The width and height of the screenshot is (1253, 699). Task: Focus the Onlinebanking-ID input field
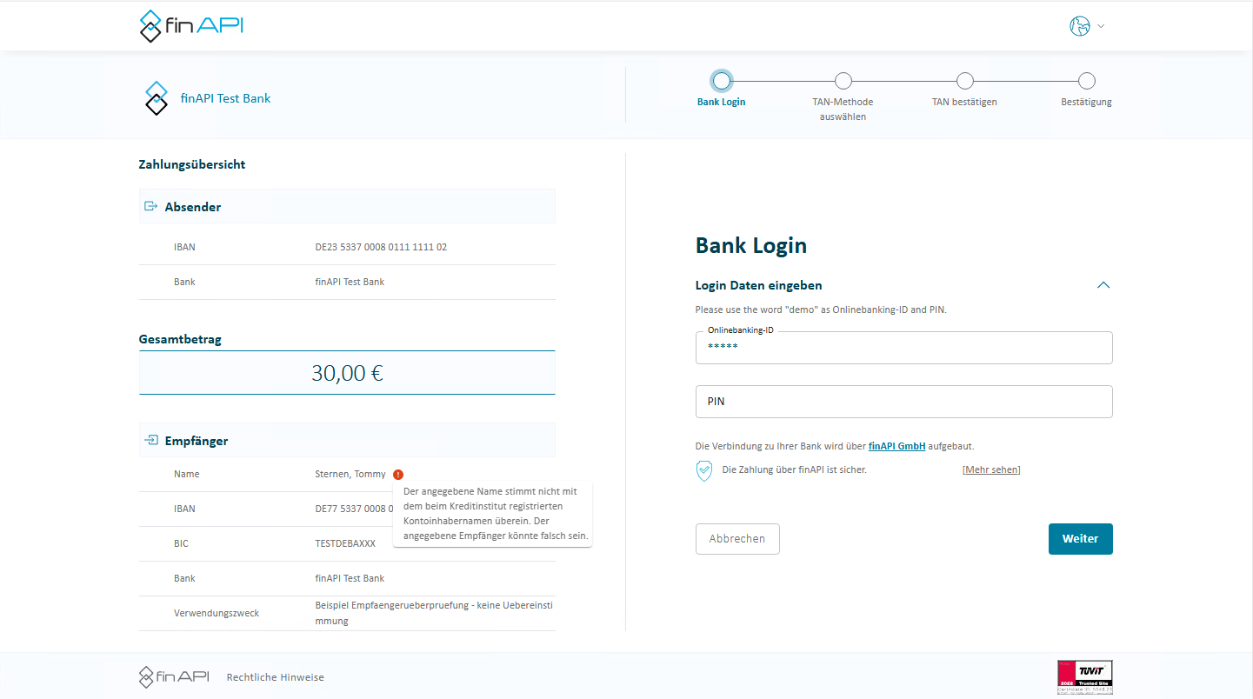(904, 348)
